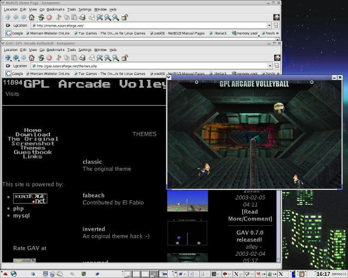
Task: Expand the MyNOS bookmark toolbar overflow chevron
Action: click(277, 33)
